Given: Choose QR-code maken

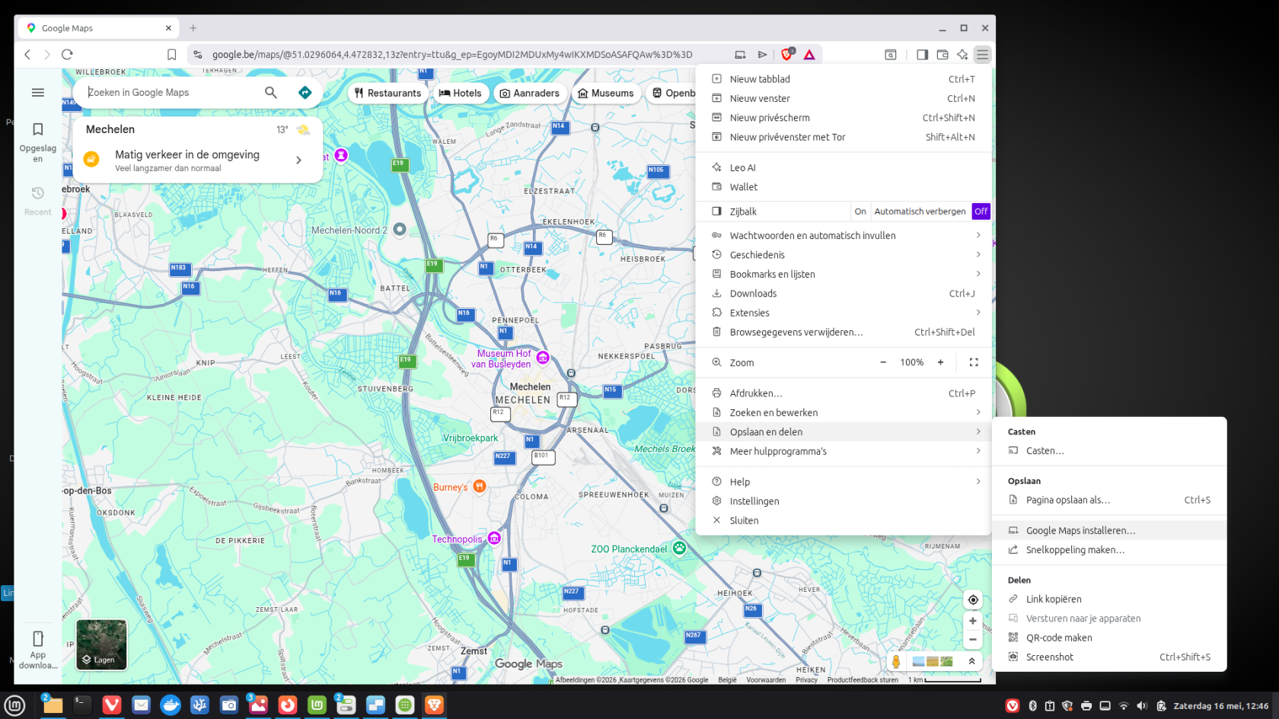Looking at the screenshot, I should point(1109,638).
